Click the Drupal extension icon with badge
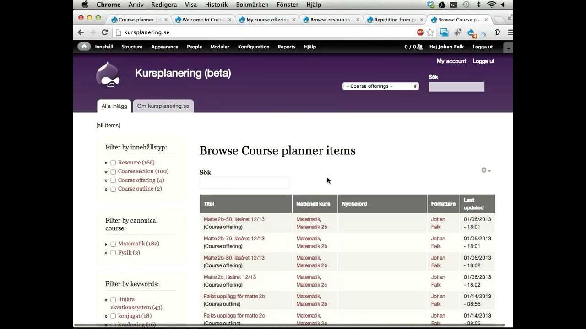This screenshot has width=586, height=329. click(472, 33)
